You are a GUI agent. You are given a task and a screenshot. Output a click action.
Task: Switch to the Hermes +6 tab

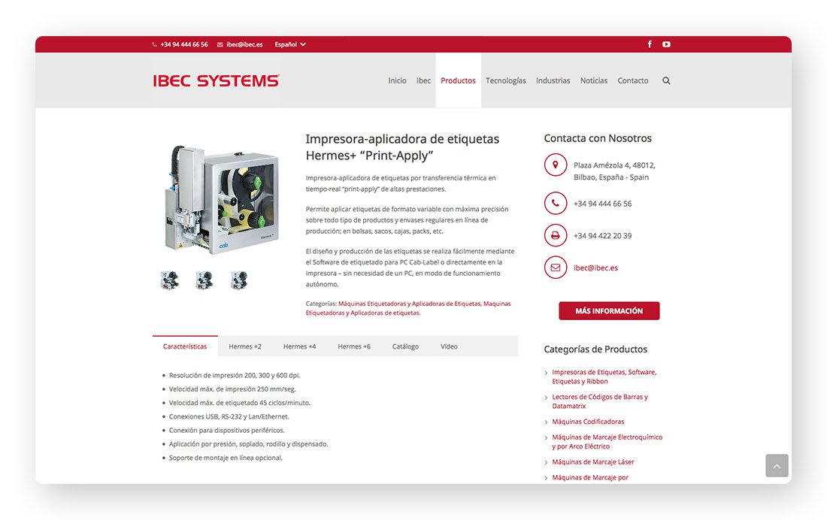point(354,346)
